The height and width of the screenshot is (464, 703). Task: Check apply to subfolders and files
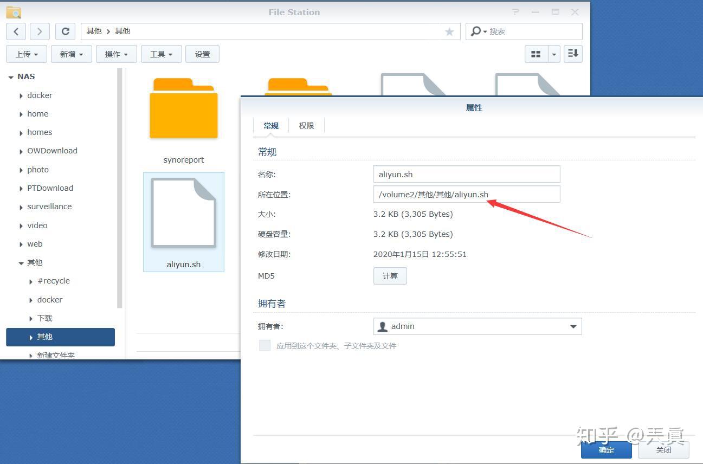pyautogui.click(x=265, y=345)
